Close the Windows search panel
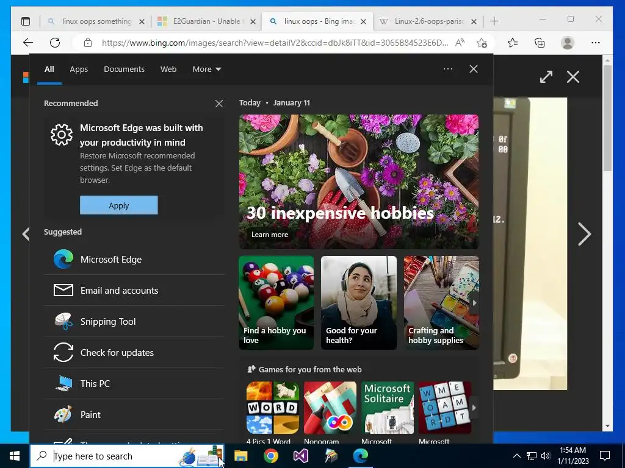The image size is (625, 468). 474,69
